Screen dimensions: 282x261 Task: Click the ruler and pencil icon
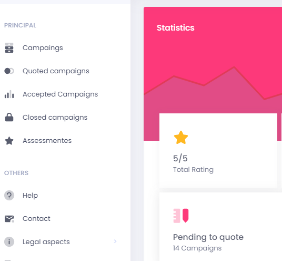coord(181,216)
